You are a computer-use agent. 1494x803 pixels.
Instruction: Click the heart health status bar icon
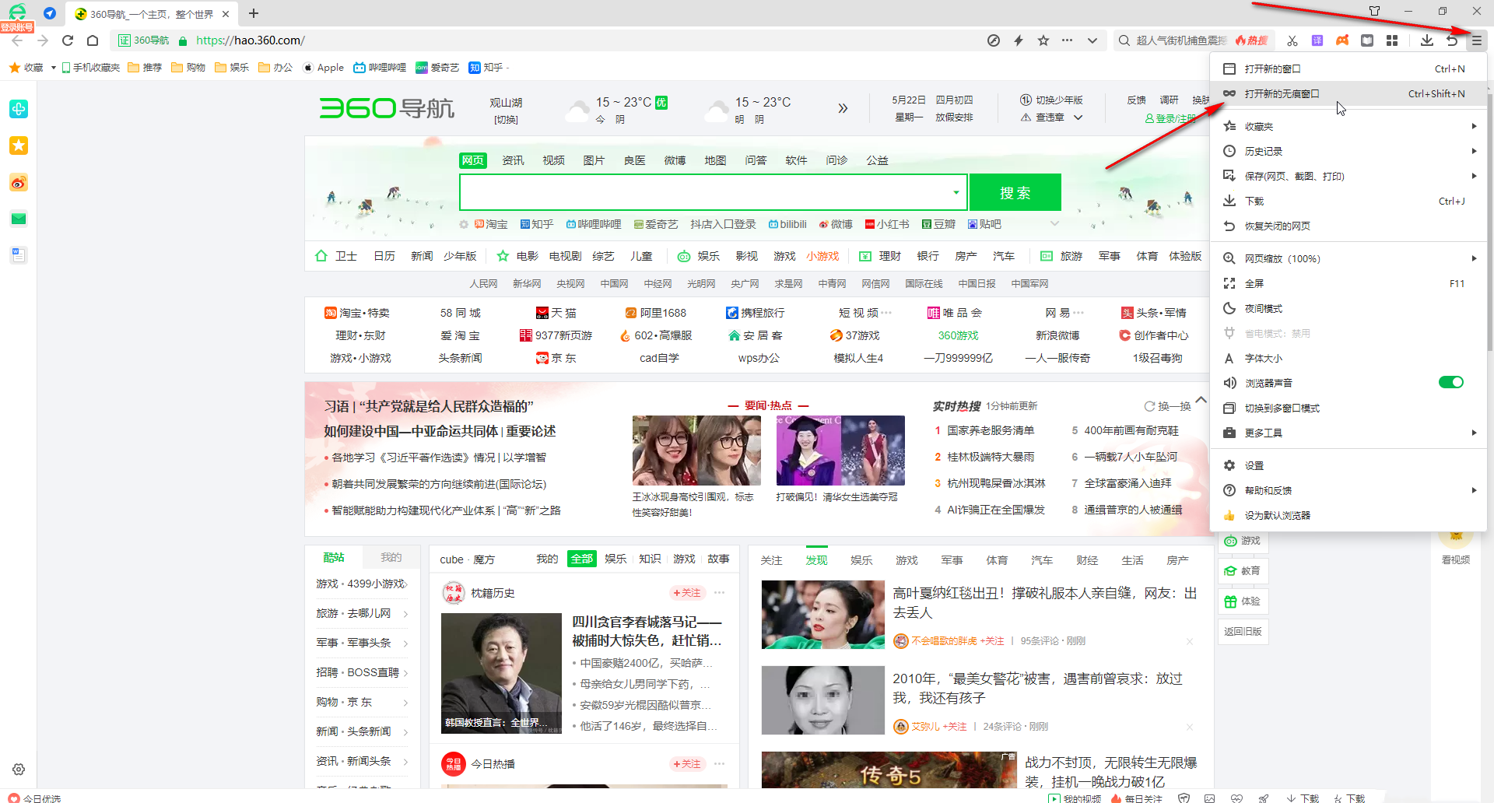pyautogui.click(x=1237, y=798)
